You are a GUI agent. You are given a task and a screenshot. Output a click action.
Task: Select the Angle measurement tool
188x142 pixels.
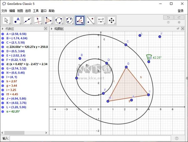pos(80,20)
